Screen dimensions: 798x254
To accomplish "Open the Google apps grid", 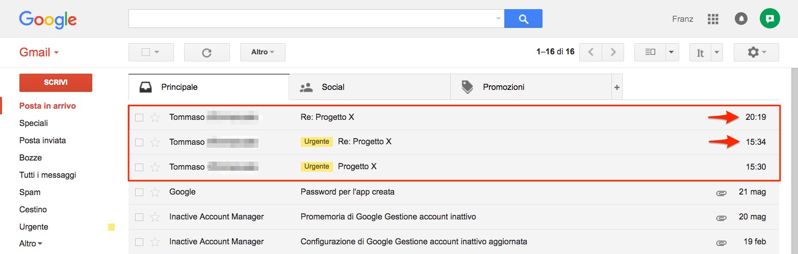I will point(713,19).
